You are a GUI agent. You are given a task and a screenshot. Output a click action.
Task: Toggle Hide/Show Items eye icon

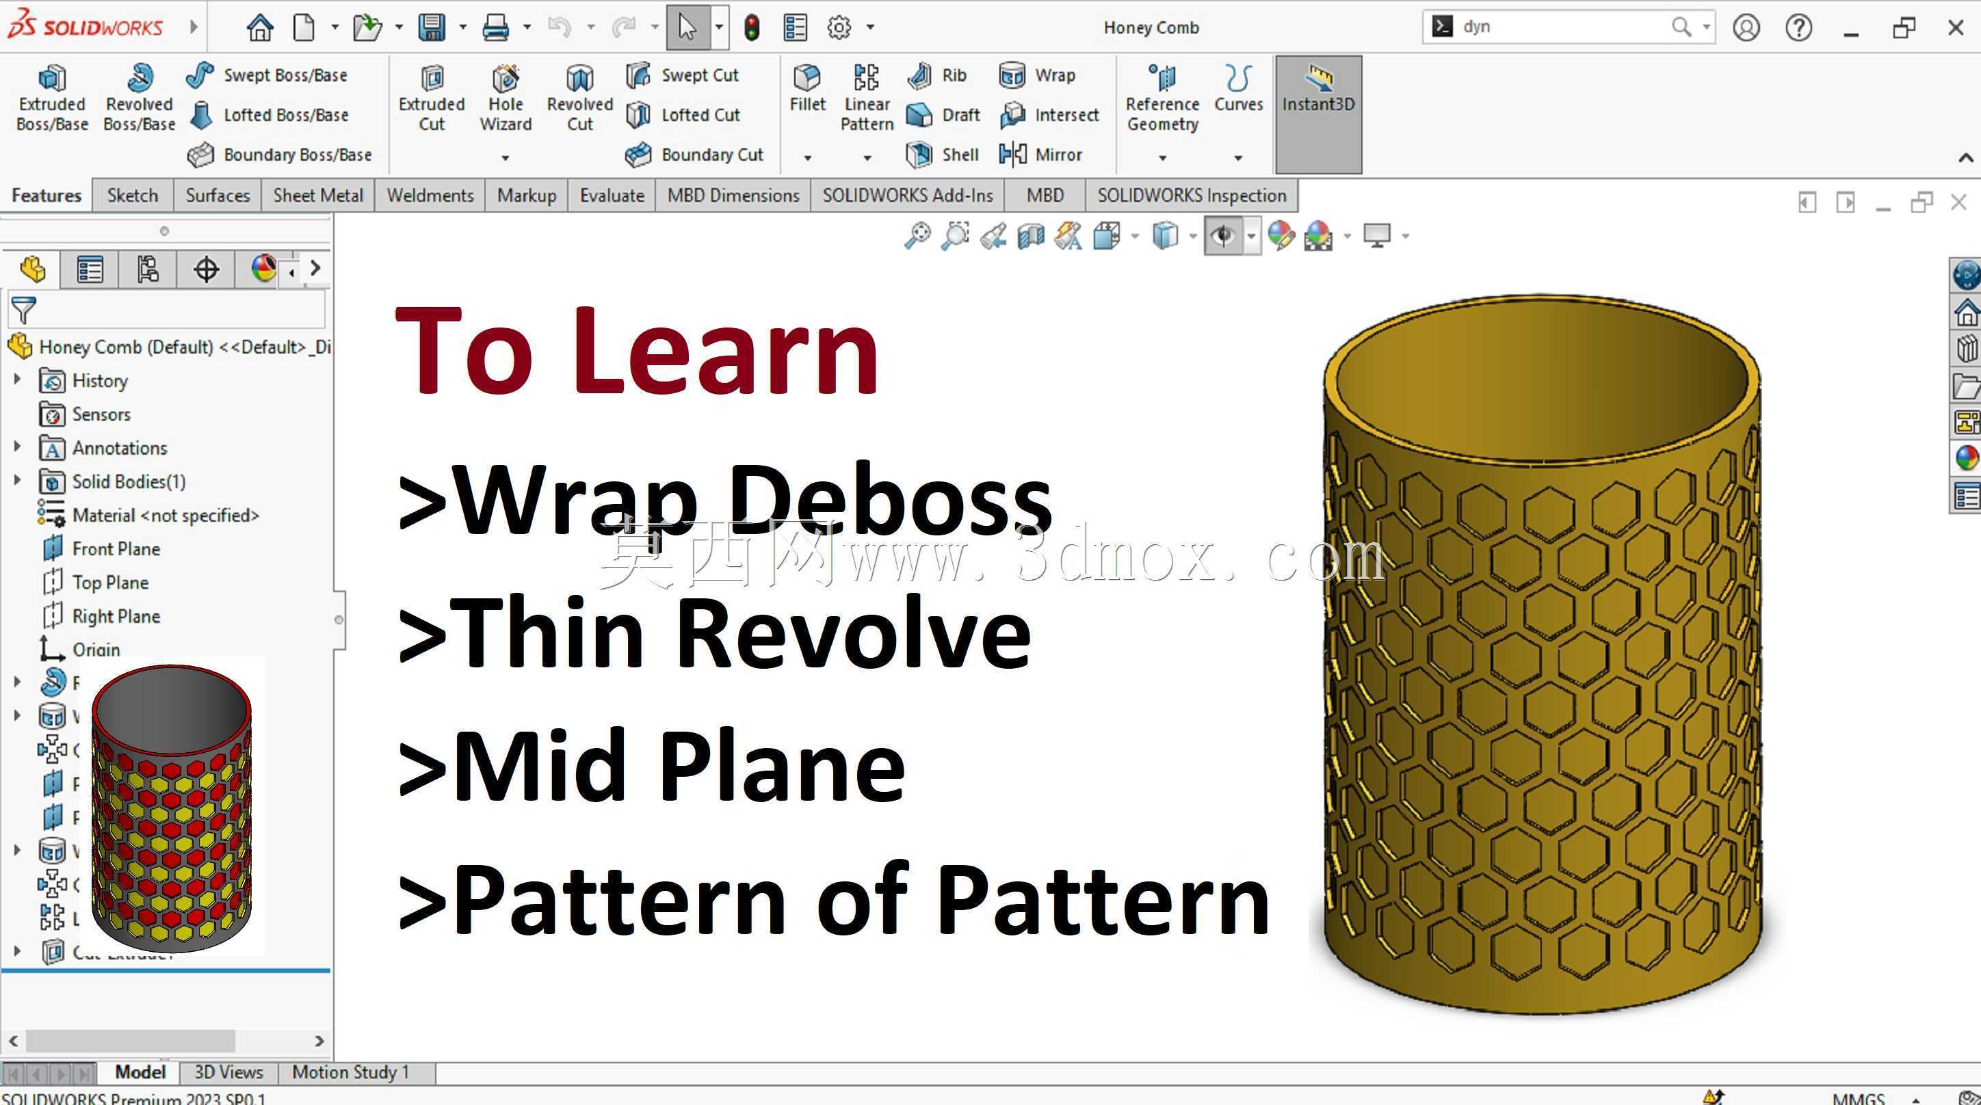pyautogui.click(x=1223, y=235)
